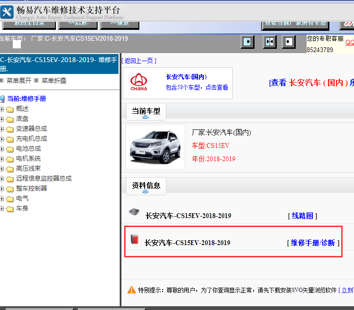This screenshot has height=310, width=354.
Task: Expand the 高压线束 tree node
Action: [1, 169]
